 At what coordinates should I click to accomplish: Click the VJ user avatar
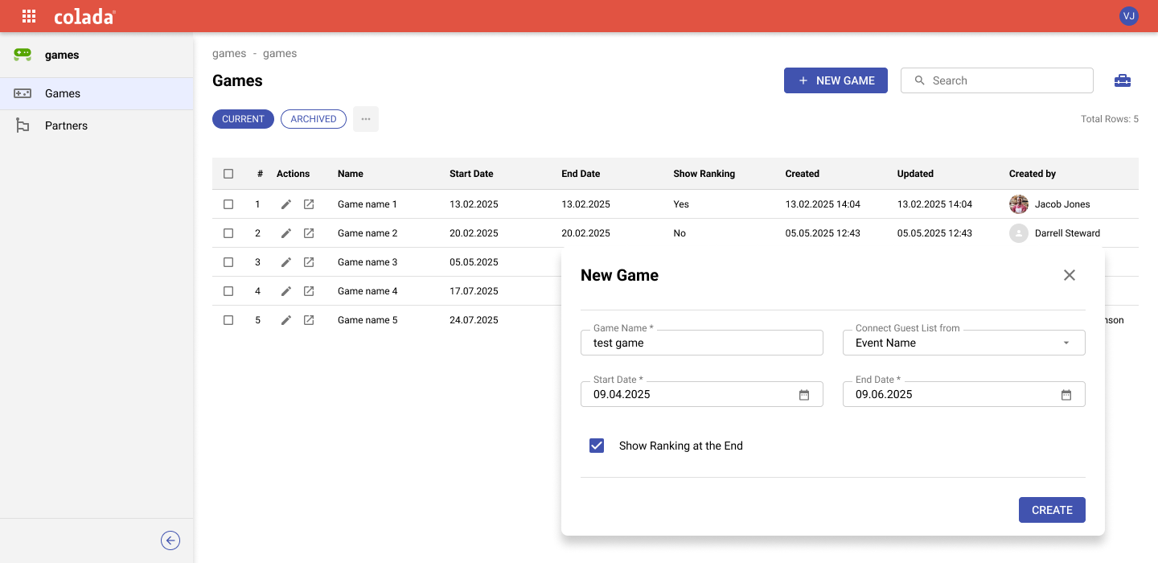click(1128, 16)
